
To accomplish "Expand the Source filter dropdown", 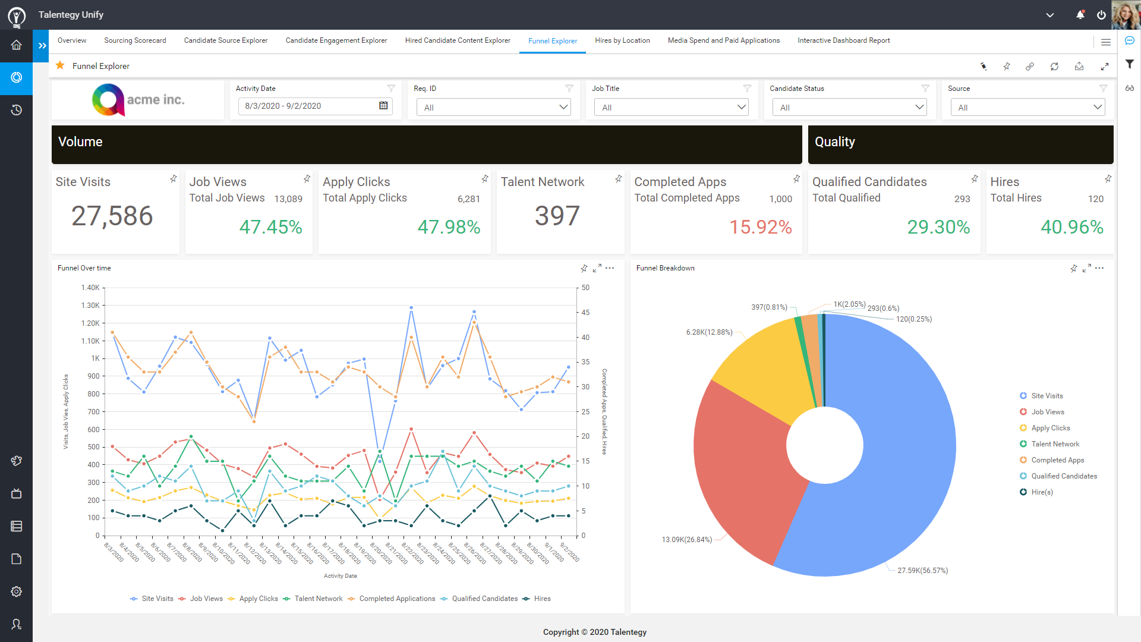I will (x=1027, y=108).
